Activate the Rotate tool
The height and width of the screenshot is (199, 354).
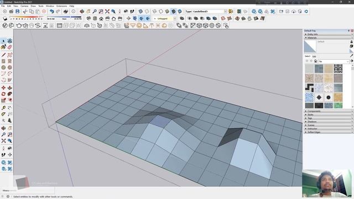(x=3, y=94)
